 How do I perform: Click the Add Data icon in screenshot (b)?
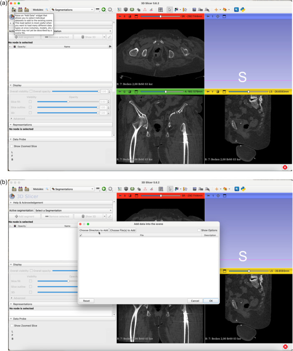(14, 189)
